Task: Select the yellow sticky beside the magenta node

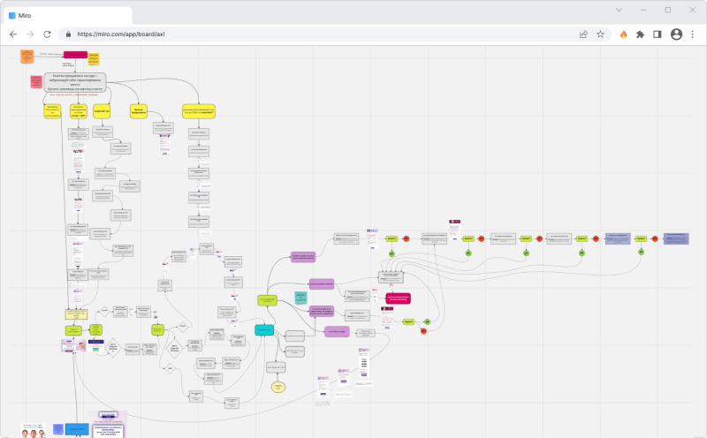Action: tap(94, 58)
